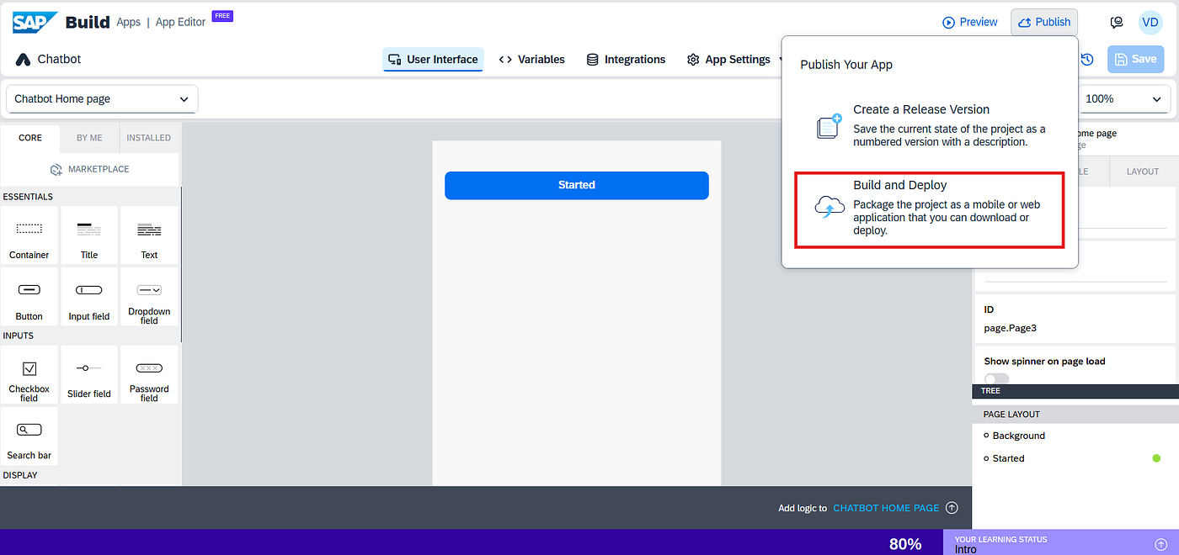Select the Checkbox field component

[x=29, y=375]
